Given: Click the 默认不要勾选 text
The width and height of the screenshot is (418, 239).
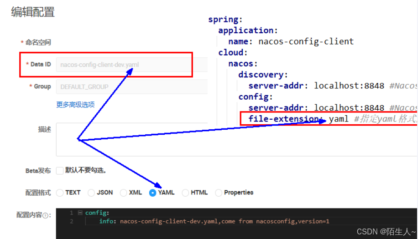Looking at the screenshot, I should pyautogui.click(x=86, y=170).
